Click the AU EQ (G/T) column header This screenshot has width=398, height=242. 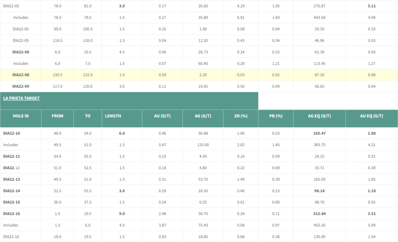[x=372, y=116]
